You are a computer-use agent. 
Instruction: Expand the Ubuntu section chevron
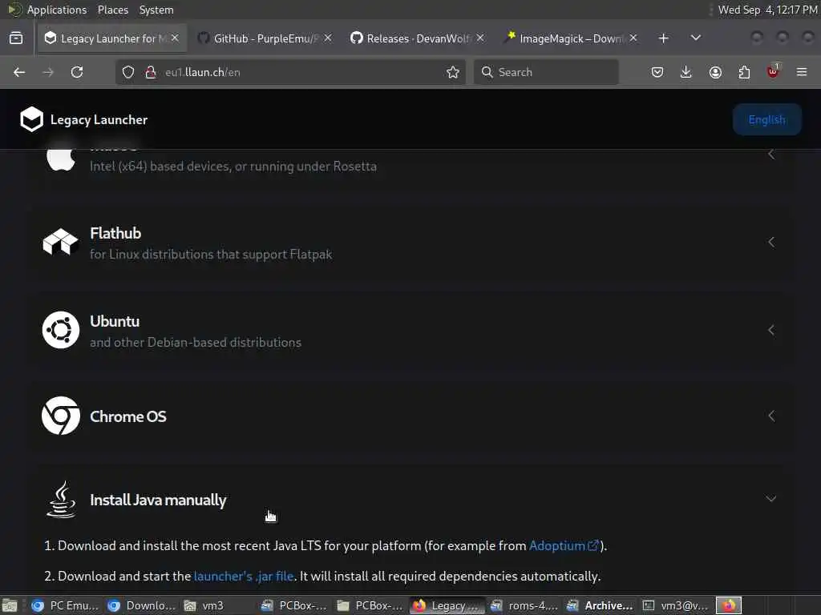(x=770, y=330)
